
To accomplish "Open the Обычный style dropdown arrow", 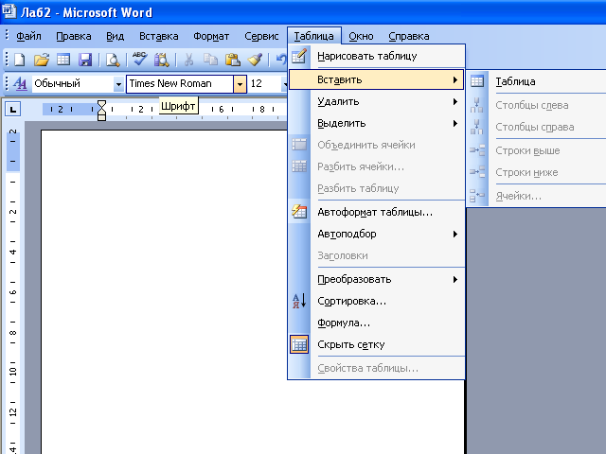I will [x=118, y=84].
